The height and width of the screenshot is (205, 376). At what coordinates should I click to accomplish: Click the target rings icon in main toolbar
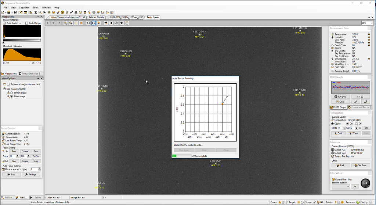[94, 12]
